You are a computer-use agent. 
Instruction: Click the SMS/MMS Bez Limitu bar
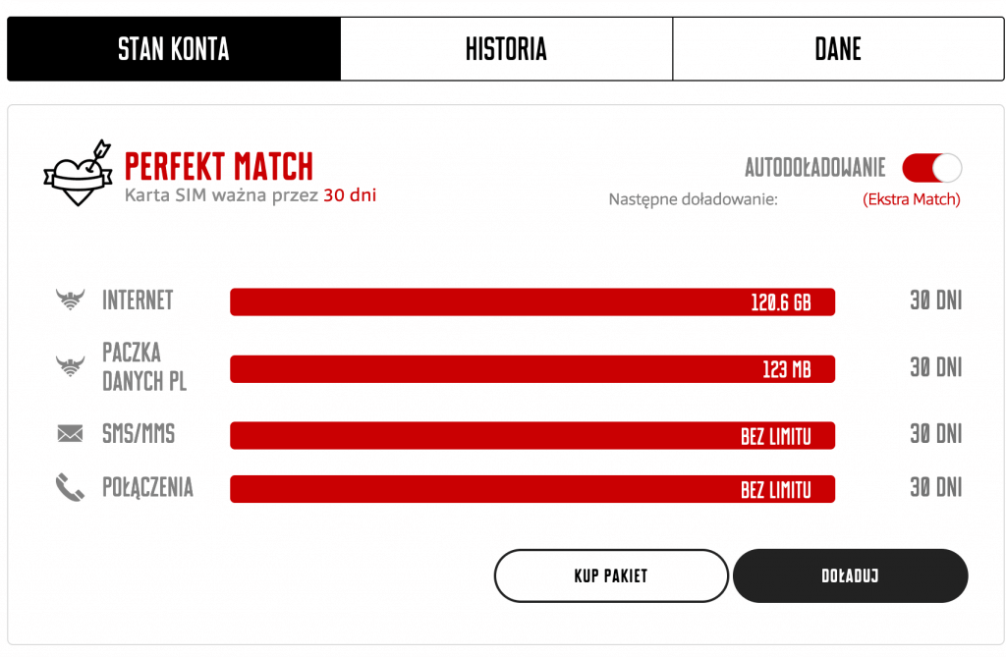[531, 435]
